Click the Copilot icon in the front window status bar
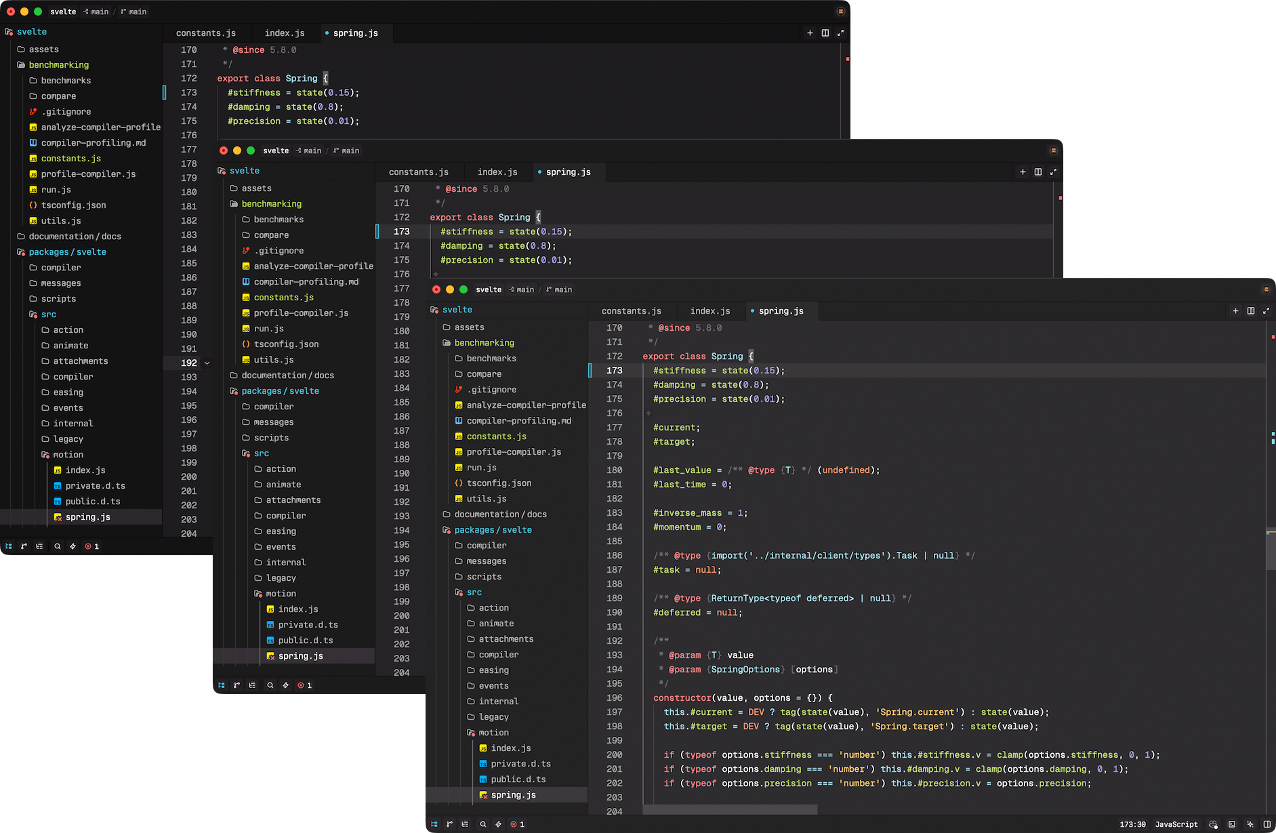The image size is (1276, 833). (1213, 824)
